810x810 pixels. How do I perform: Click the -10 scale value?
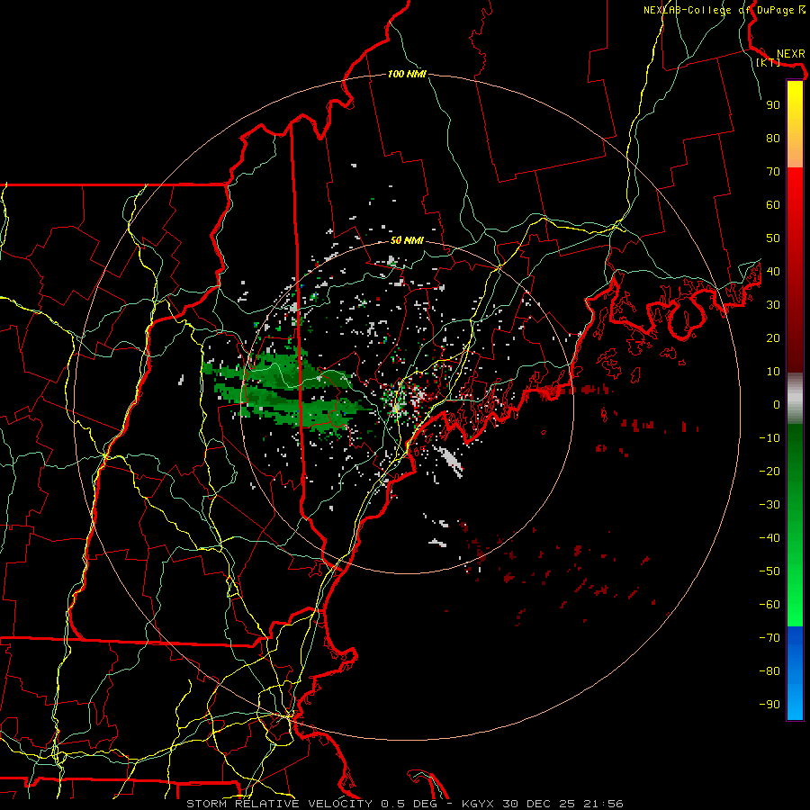769,438
